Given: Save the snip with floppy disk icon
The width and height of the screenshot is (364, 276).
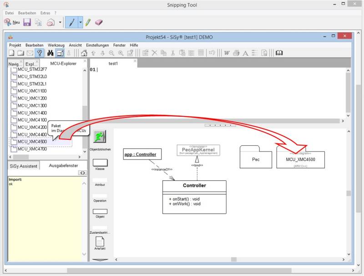Looking at the screenshot, I should click(27, 22).
